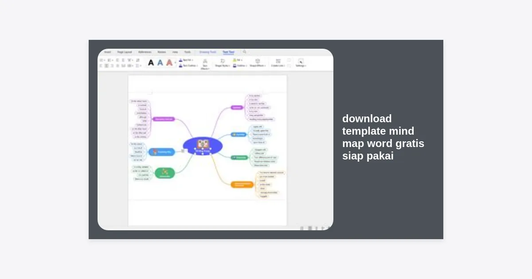Click the search magnifier icon in ribbon
This screenshot has width=532, height=279.
tap(244, 52)
